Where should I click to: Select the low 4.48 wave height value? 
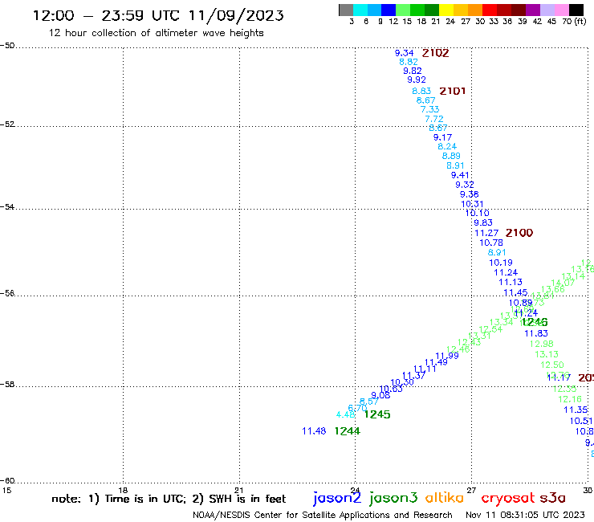(x=345, y=414)
